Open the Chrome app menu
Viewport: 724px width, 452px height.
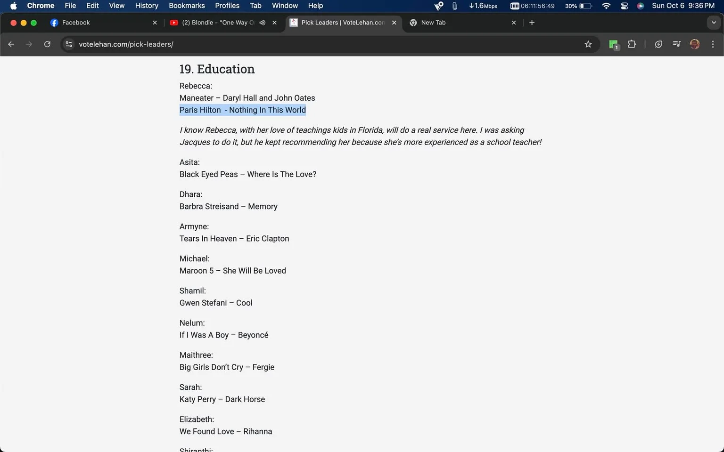click(x=41, y=6)
